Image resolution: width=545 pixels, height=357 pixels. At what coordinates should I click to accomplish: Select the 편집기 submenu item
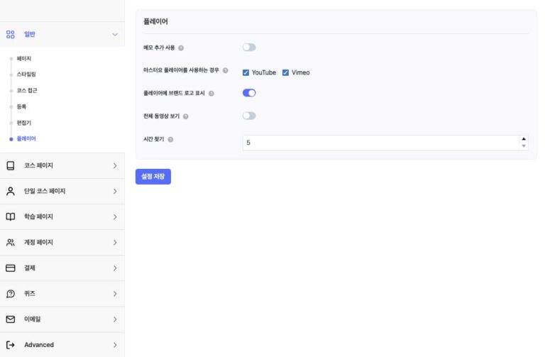[x=24, y=123]
